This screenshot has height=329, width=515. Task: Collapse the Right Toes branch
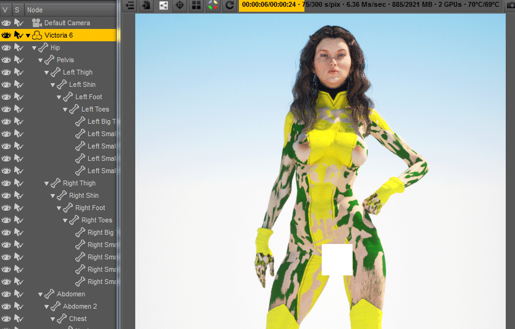(x=65, y=220)
